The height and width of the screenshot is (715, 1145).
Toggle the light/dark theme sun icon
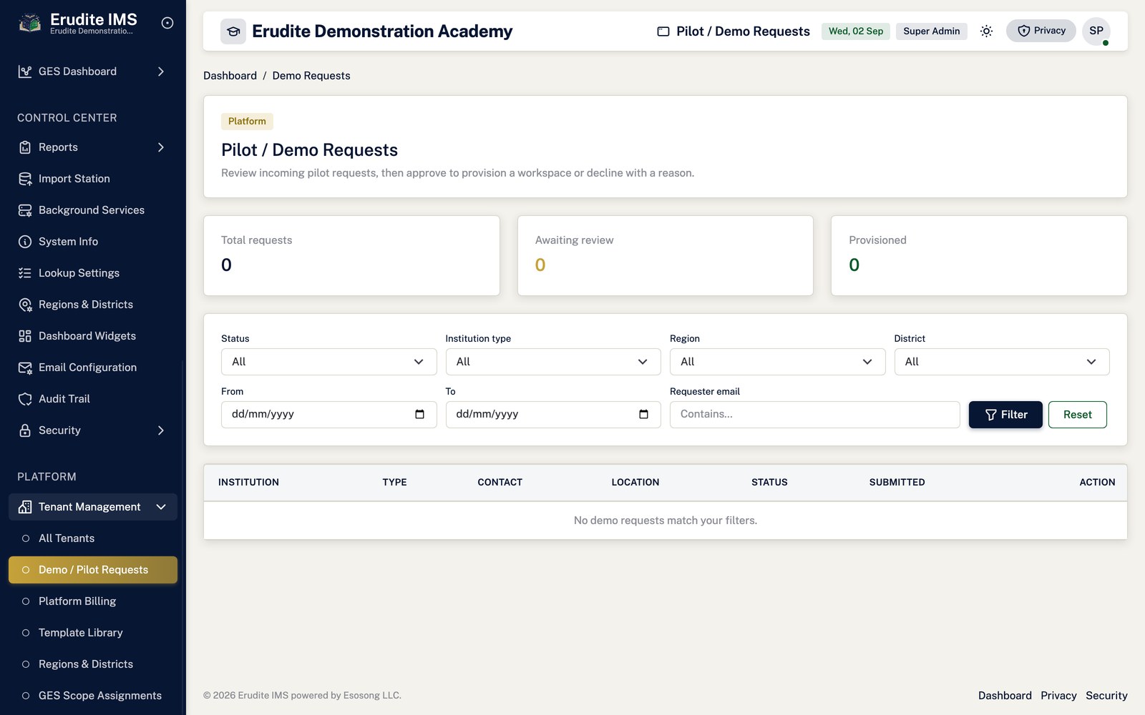click(x=986, y=31)
